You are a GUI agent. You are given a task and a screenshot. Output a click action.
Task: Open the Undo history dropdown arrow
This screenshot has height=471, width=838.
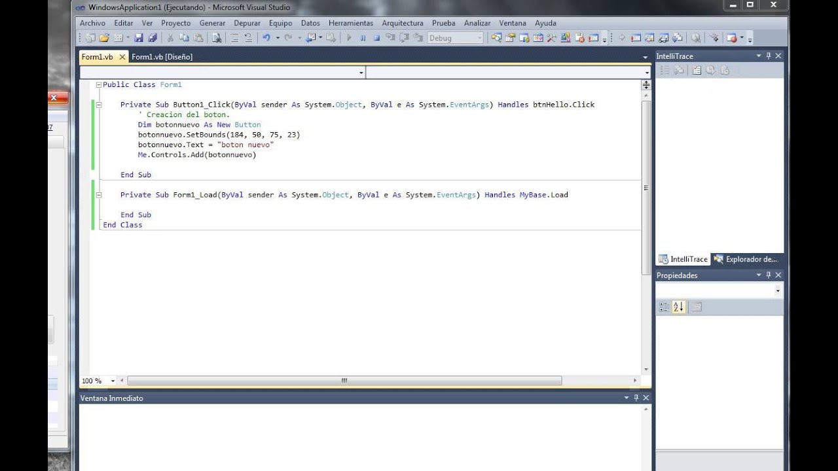(x=278, y=38)
